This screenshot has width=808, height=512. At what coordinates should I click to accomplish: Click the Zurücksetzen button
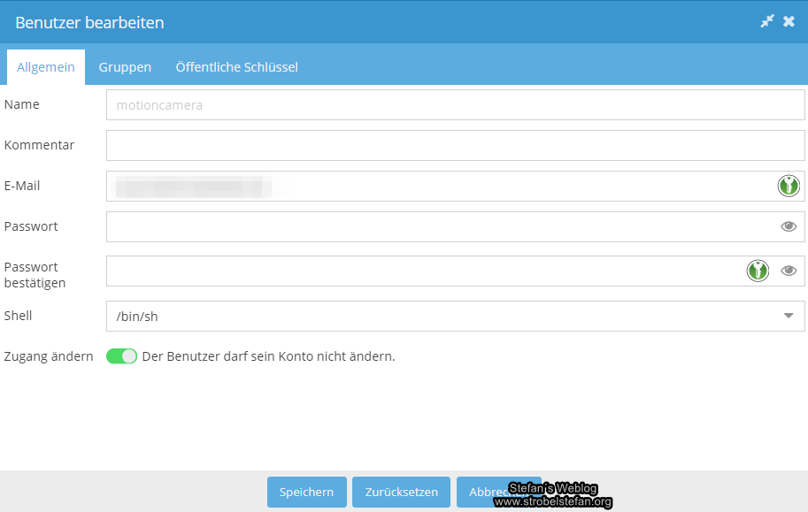coord(401,492)
